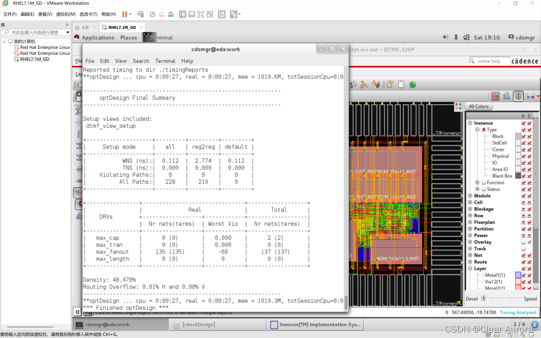Open the terminal File menu

[90, 61]
